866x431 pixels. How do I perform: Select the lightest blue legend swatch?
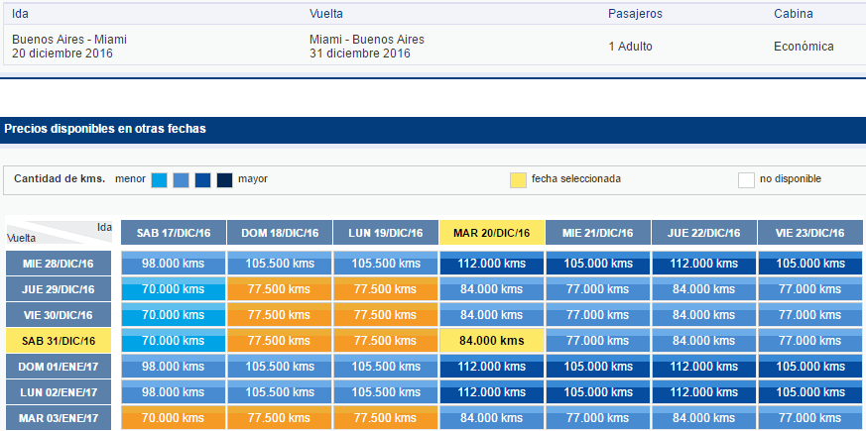tap(159, 180)
